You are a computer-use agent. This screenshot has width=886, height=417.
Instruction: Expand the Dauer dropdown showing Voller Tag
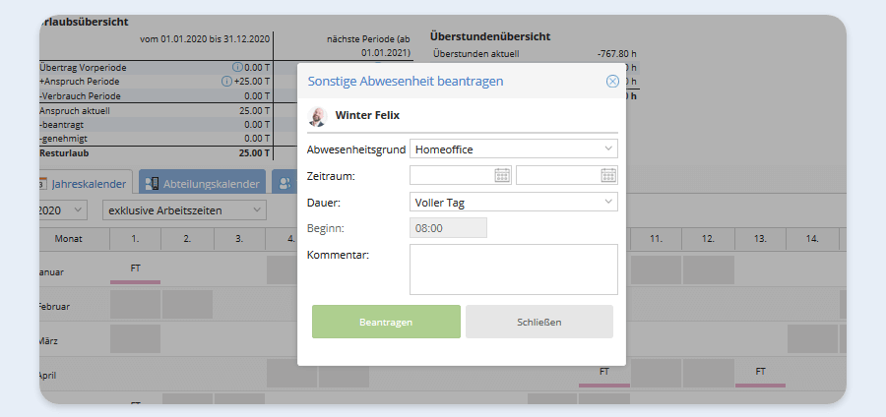pyautogui.click(x=513, y=202)
